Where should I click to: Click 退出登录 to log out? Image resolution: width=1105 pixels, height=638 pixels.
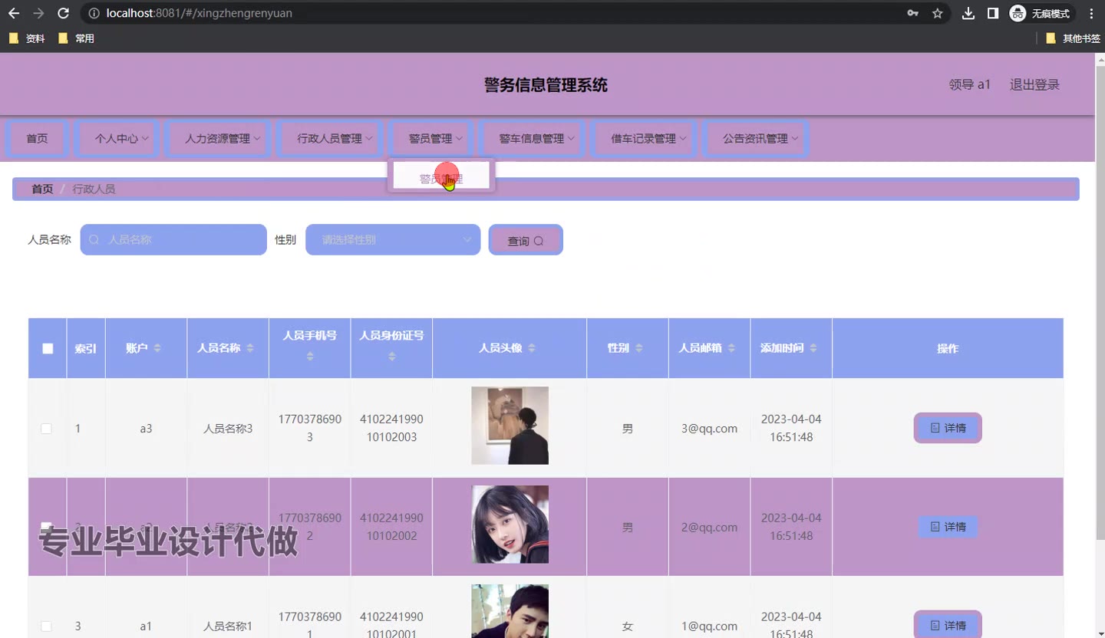[x=1034, y=85]
